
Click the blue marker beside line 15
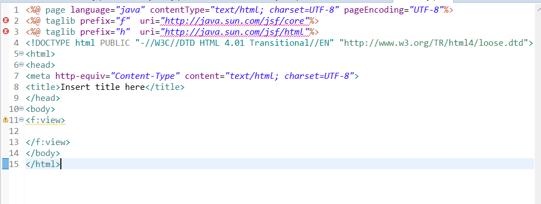coord(5,164)
